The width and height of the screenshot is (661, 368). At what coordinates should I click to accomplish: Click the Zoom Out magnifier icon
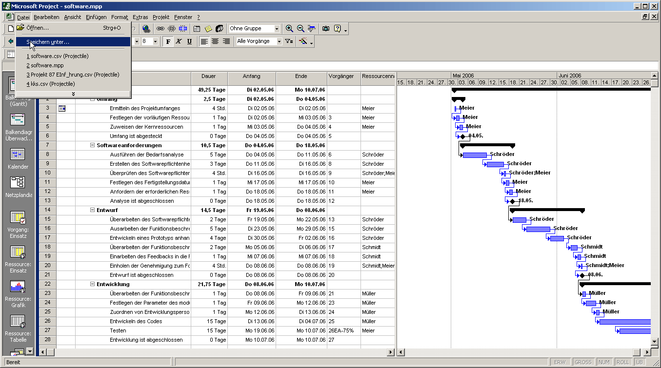point(300,29)
